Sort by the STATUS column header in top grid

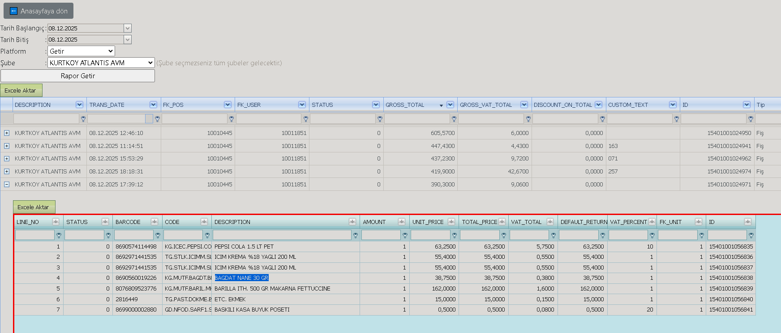click(322, 105)
